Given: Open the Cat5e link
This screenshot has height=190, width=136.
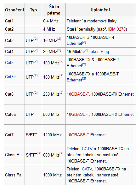Looking at the screenshot, I should click(10, 77).
